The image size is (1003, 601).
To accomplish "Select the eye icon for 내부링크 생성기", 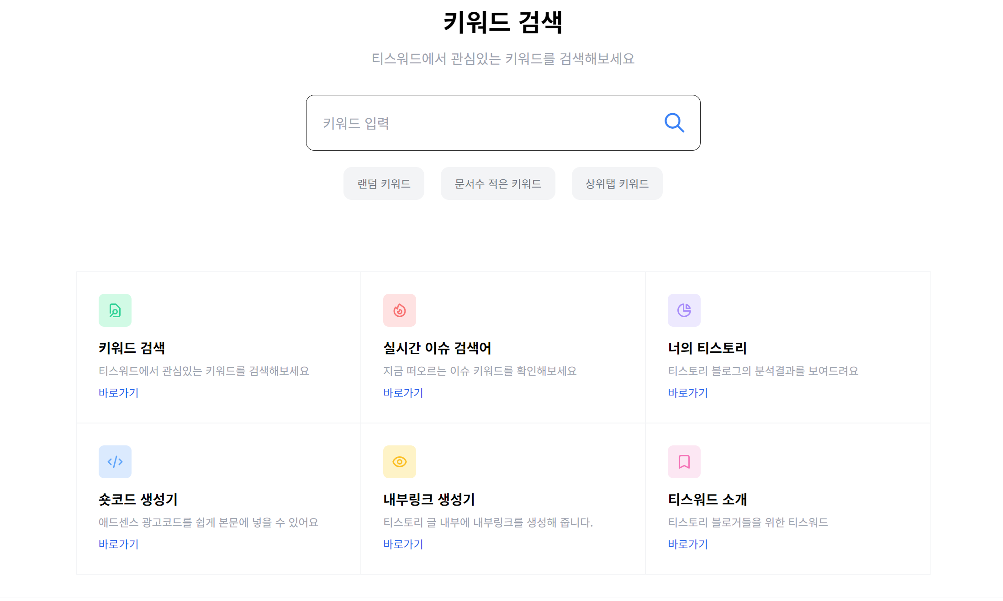I will pyautogui.click(x=399, y=462).
